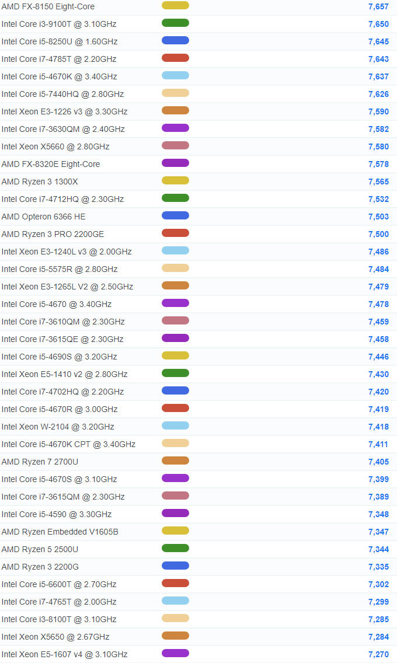Click the score 7,580 for Xeon X5660
Viewport: 397px width, 663px height.
pos(378,146)
